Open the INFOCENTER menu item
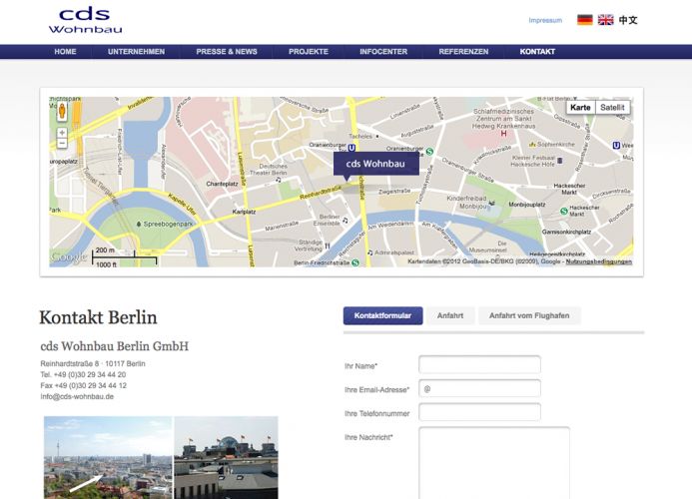Screen dimensions: 692x499 pyautogui.click(x=383, y=52)
